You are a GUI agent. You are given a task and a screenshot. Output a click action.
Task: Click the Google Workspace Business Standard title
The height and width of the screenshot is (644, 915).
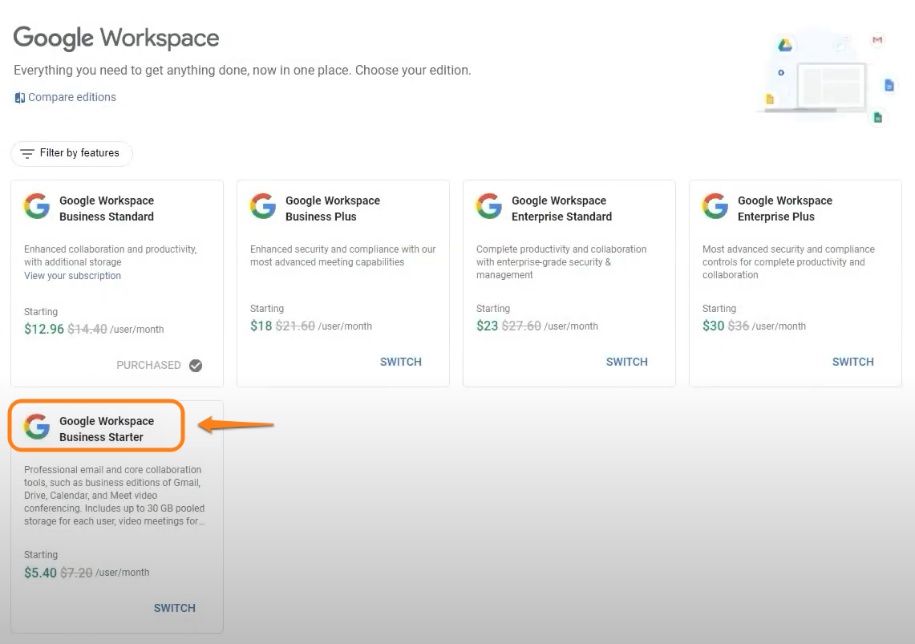tap(107, 209)
